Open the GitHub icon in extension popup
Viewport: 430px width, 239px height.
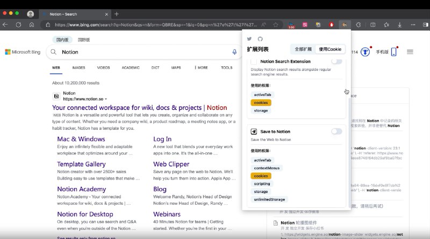pos(260,39)
